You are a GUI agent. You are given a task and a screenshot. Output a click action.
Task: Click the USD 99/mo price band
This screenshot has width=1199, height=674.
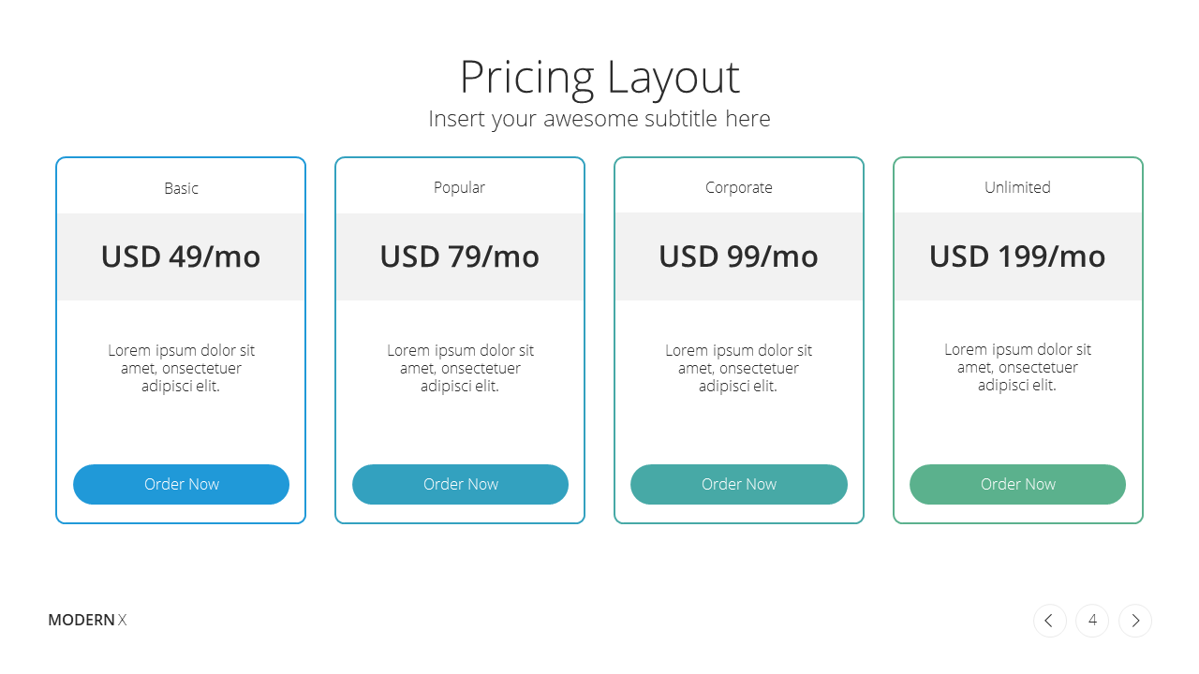pyautogui.click(x=739, y=256)
